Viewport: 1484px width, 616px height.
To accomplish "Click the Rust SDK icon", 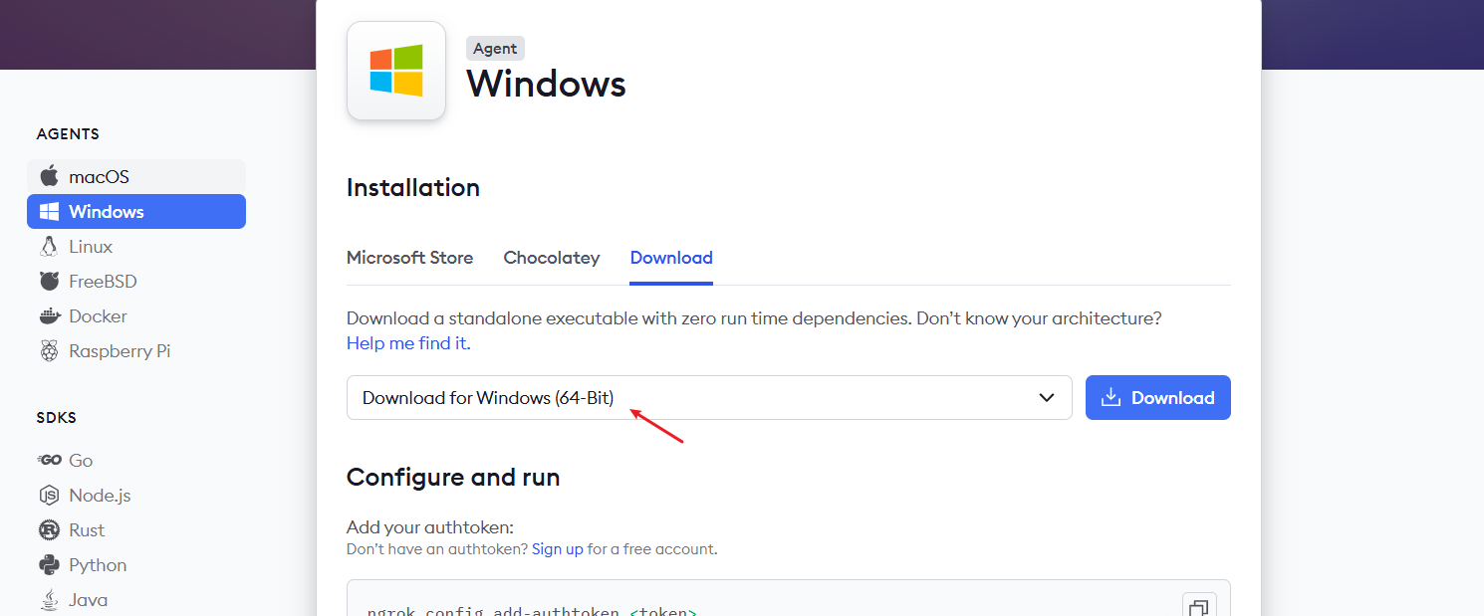I will 49,530.
